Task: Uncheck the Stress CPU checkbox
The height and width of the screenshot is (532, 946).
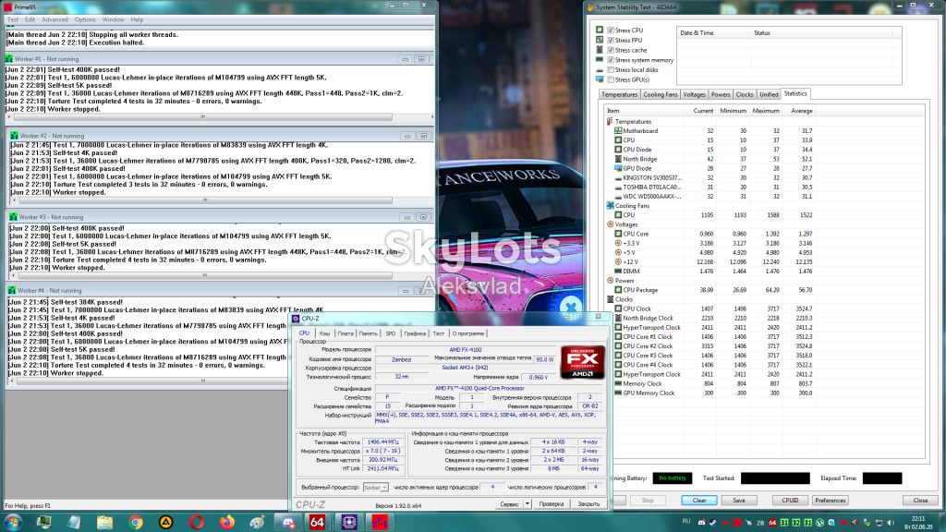Action: [x=611, y=30]
